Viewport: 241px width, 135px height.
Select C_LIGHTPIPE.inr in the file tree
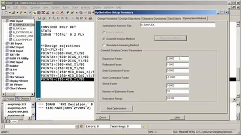pos(23,40)
